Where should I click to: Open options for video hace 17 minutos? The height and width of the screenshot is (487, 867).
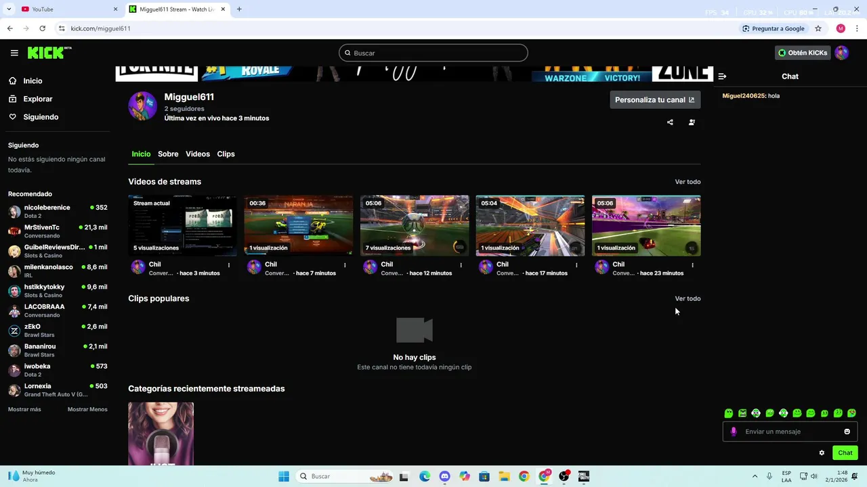coord(576,265)
